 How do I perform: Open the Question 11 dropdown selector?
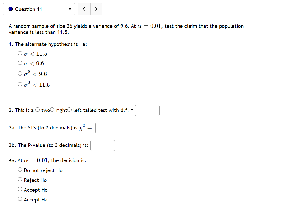click(x=39, y=9)
